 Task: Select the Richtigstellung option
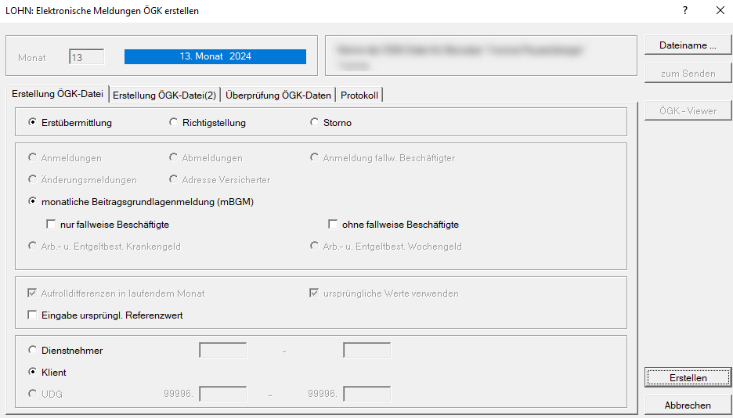pyautogui.click(x=174, y=122)
